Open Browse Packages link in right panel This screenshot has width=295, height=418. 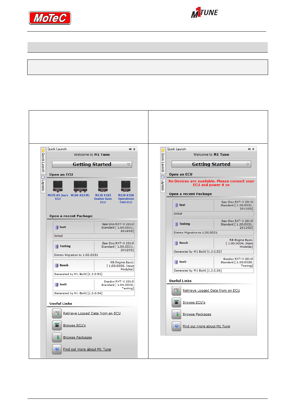197,314
